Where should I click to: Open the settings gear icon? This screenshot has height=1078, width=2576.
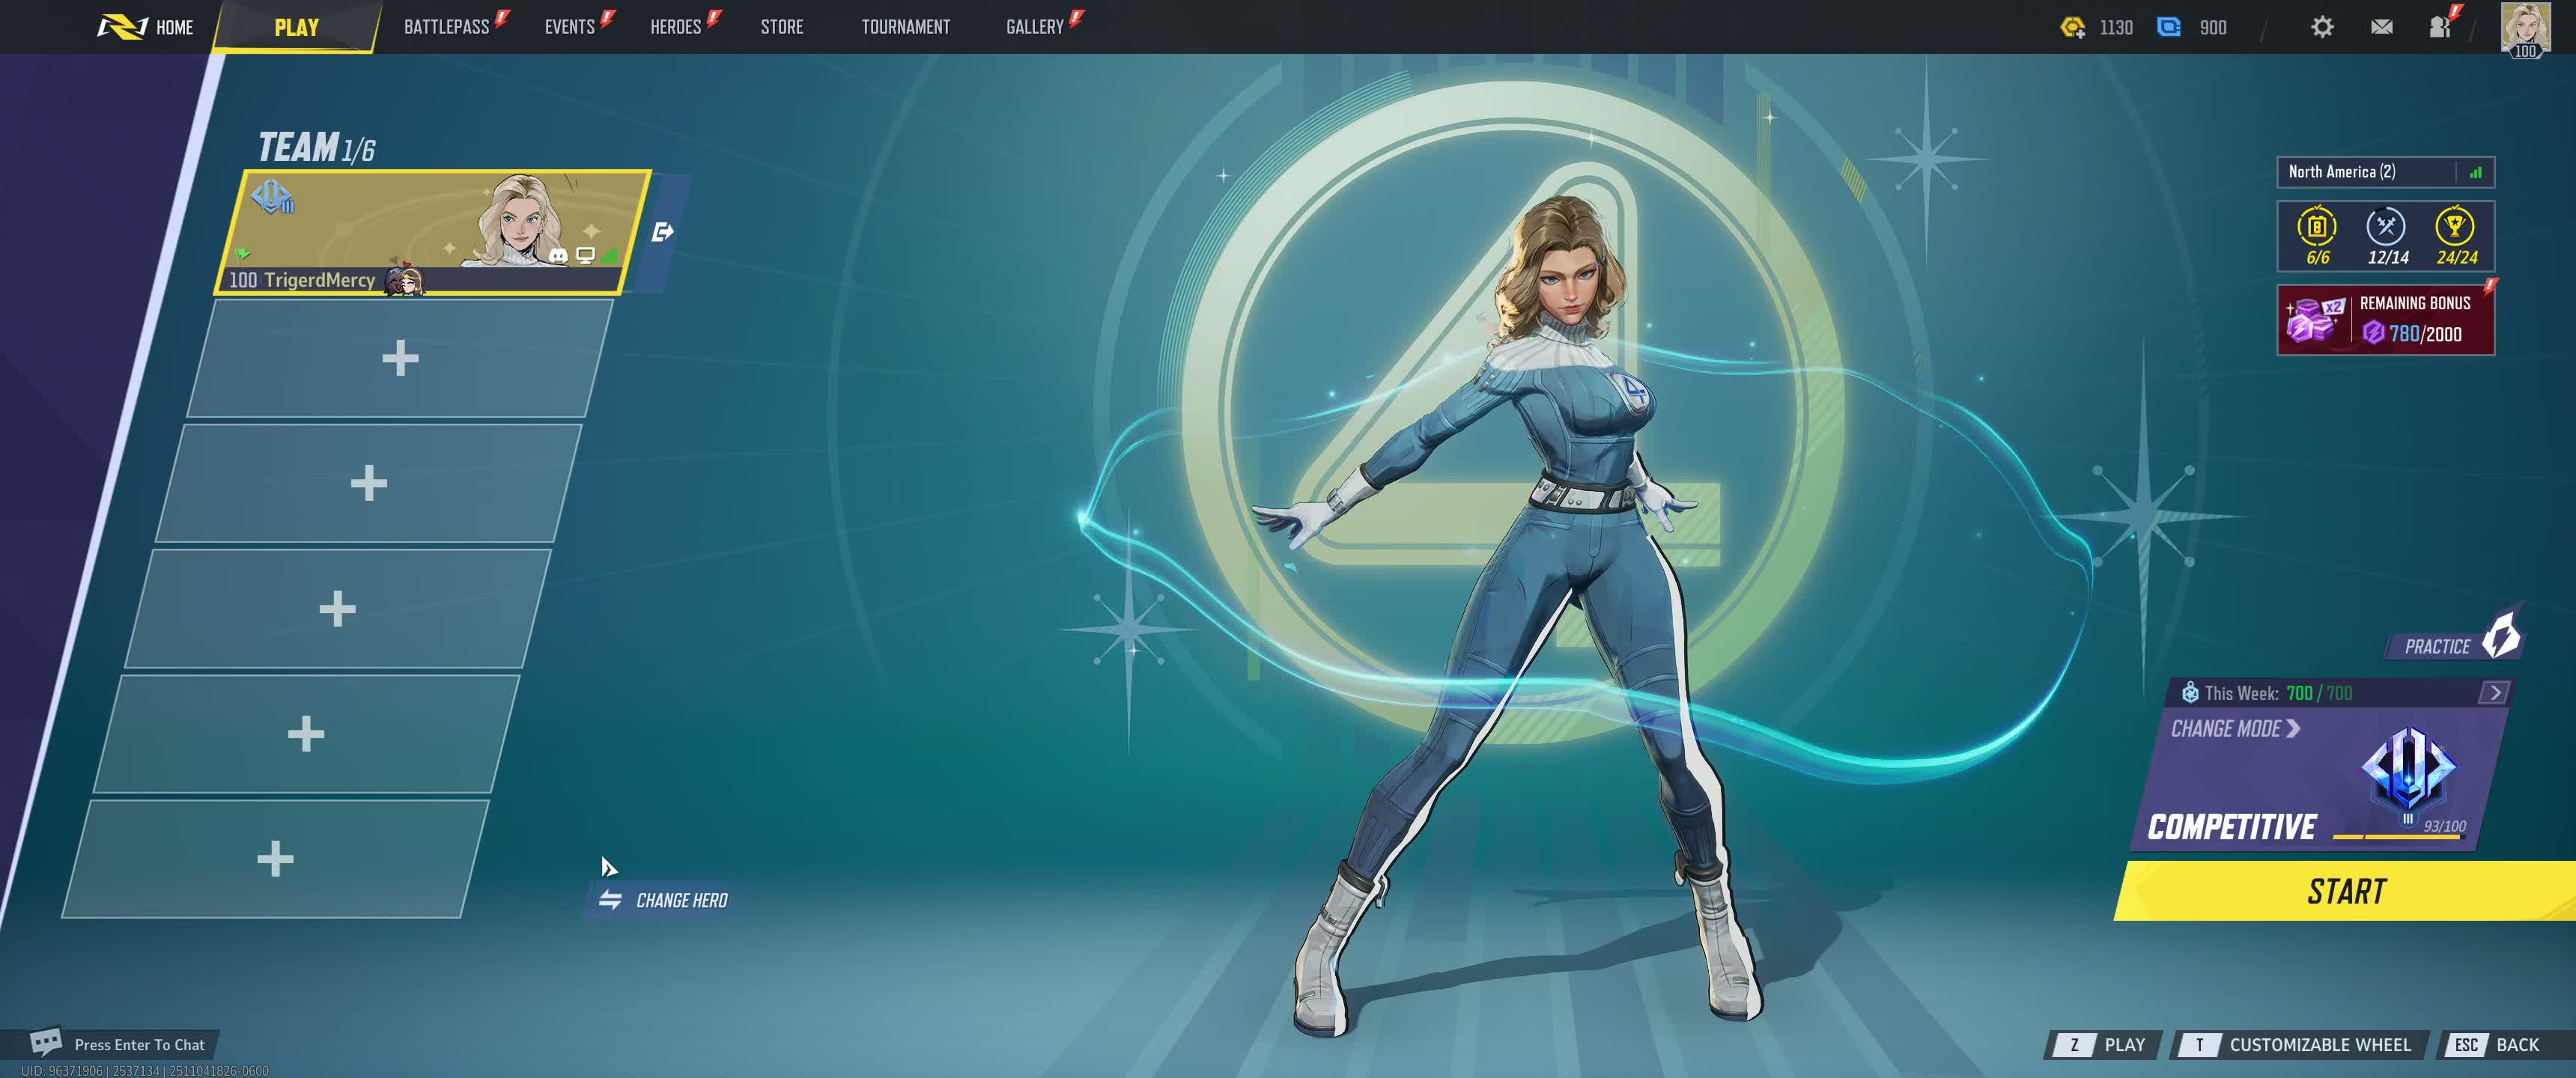pyautogui.click(x=2322, y=27)
